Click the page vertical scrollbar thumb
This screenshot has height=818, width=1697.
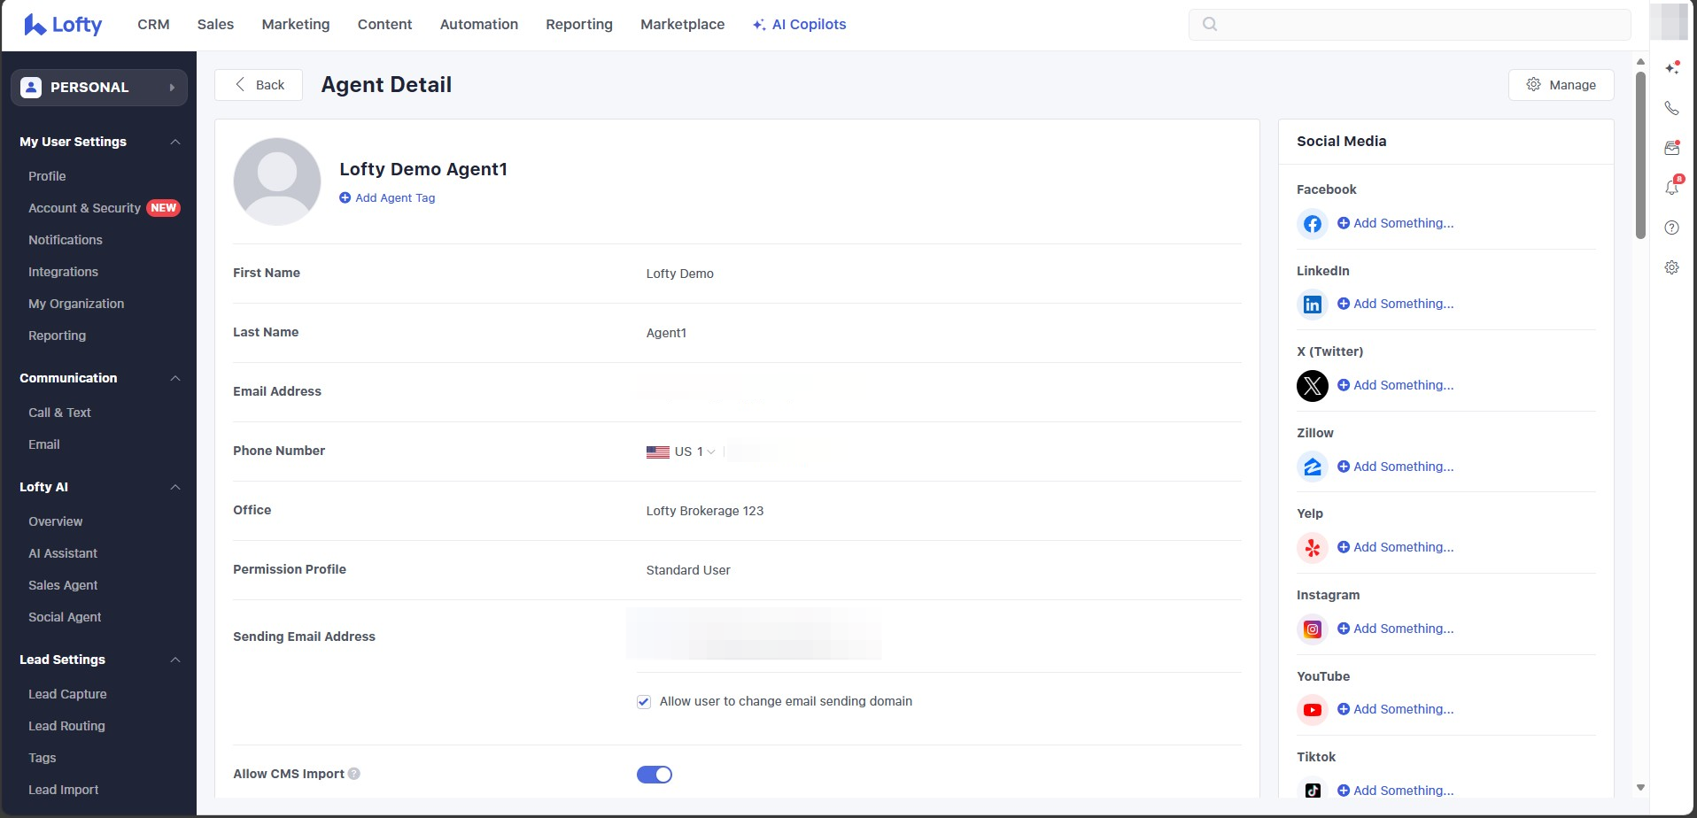1640,155
